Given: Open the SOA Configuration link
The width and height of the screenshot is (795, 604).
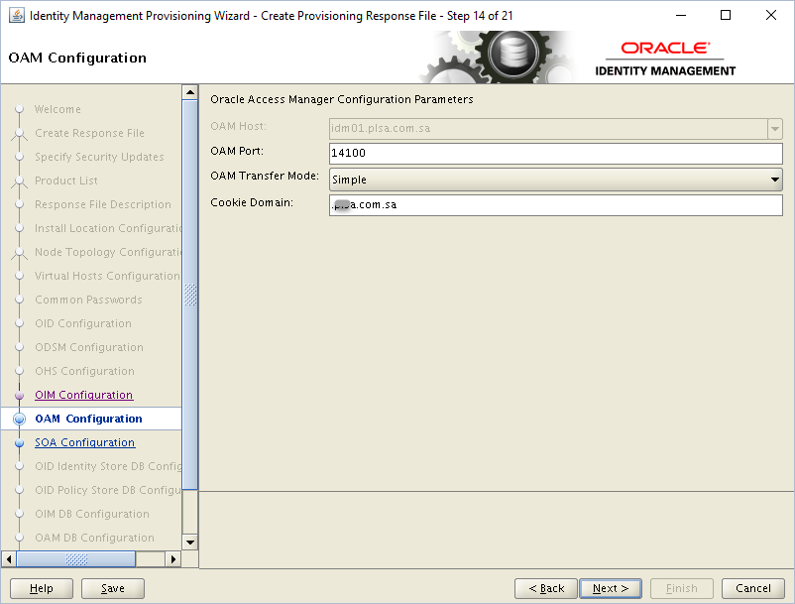Looking at the screenshot, I should pyautogui.click(x=84, y=442).
